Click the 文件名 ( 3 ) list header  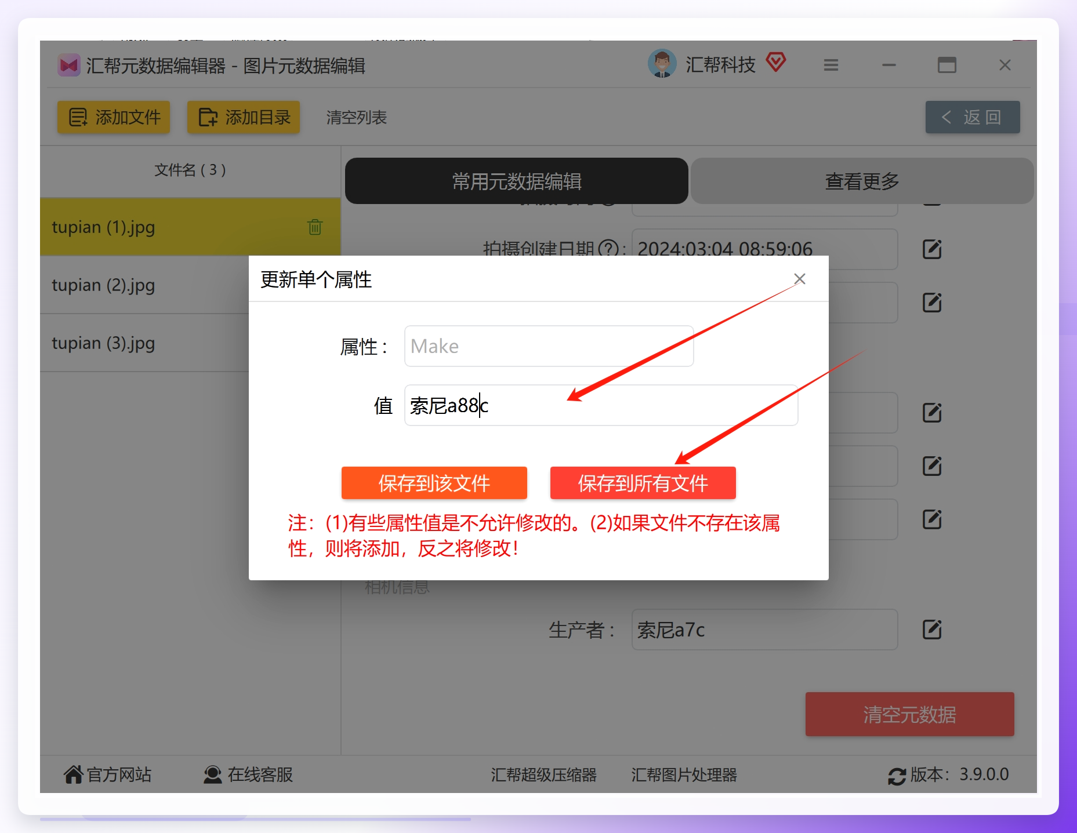190,170
